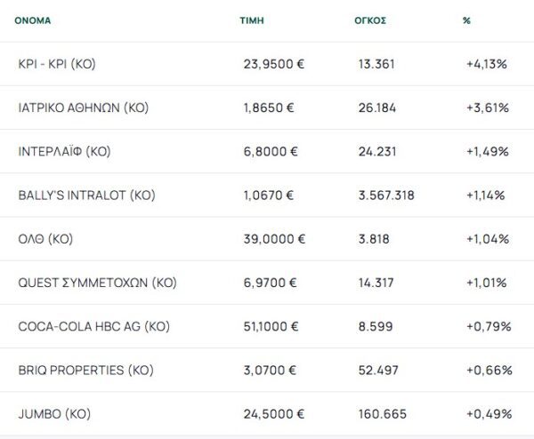Open BRIQ PROPERTIES (ΚΟ) stock details

[x=85, y=370]
